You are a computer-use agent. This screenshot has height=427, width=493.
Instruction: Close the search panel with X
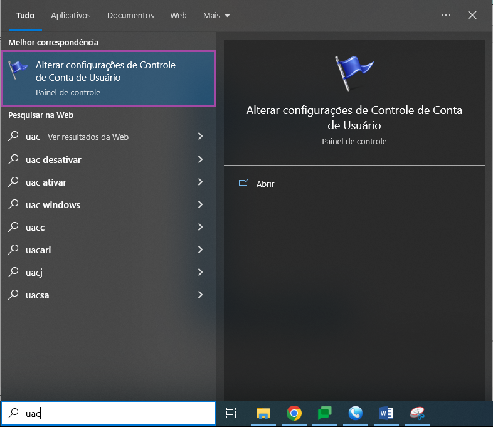pyautogui.click(x=472, y=15)
